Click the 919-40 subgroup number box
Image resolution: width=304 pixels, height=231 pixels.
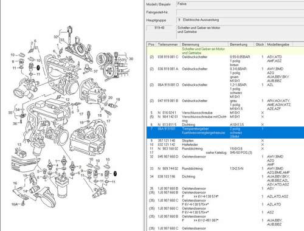(160, 28)
